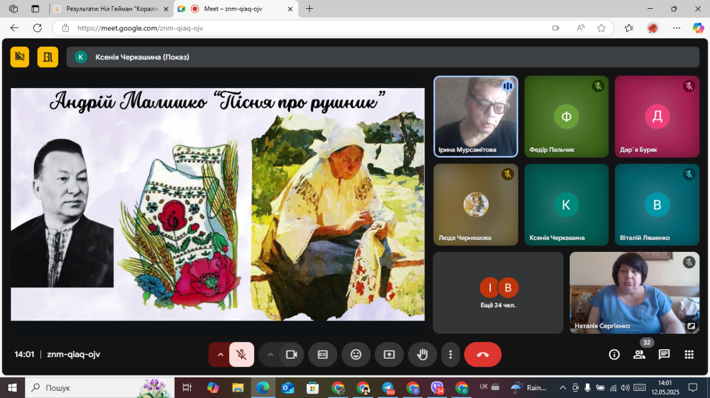This screenshot has width=710, height=398.
Task: Click the yellow crossed presentation icon
Action: point(20,57)
